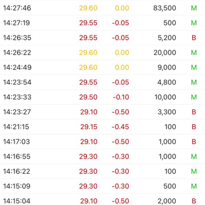This screenshot has height=205, width=205.
Task: Tap the green M marker at 14:23:33
Action: 194,97
